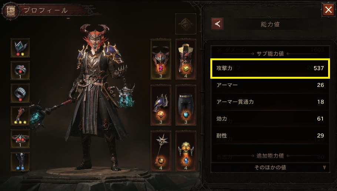Viewport: 337px width, 191px height.
Task: Open the gloves slot with three yellow gems
Action: (x=20, y=116)
